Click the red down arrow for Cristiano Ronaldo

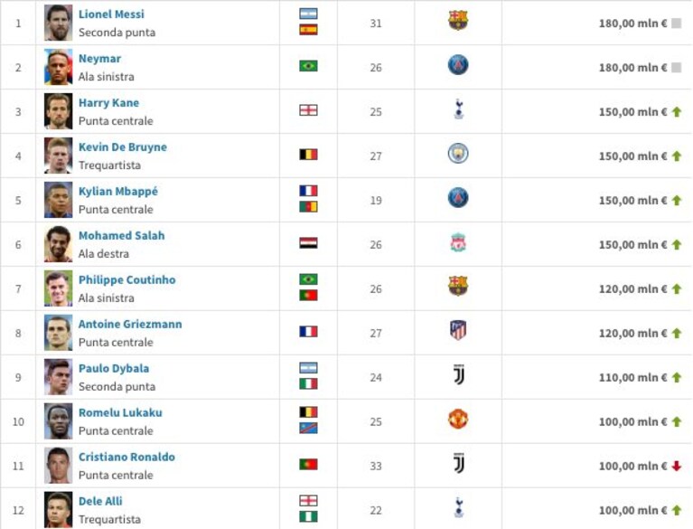676,466
